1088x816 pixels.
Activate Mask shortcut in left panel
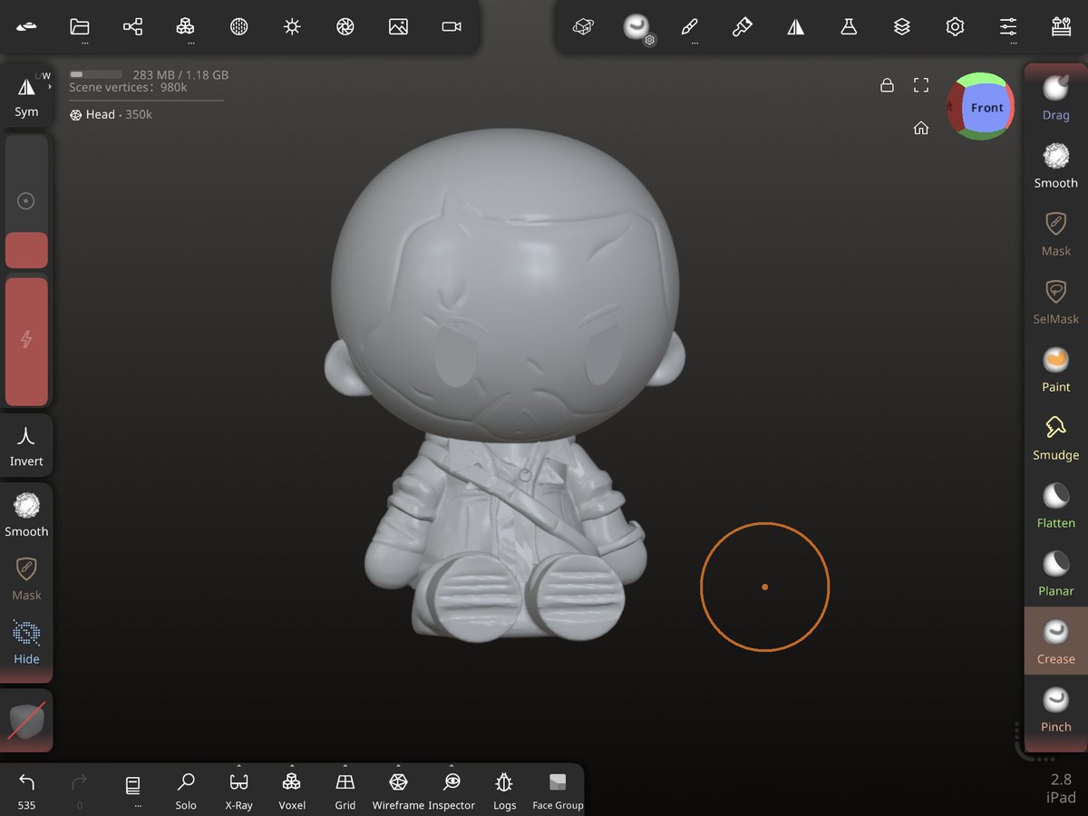tap(26, 578)
